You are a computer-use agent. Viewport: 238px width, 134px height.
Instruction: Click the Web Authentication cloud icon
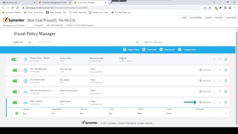coord(25,92)
